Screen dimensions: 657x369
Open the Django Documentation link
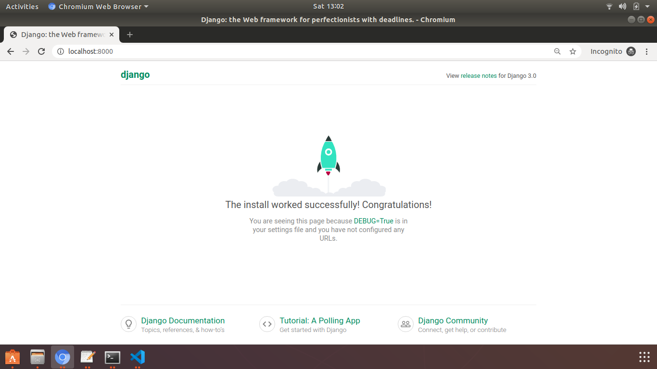[x=183, y=320]
